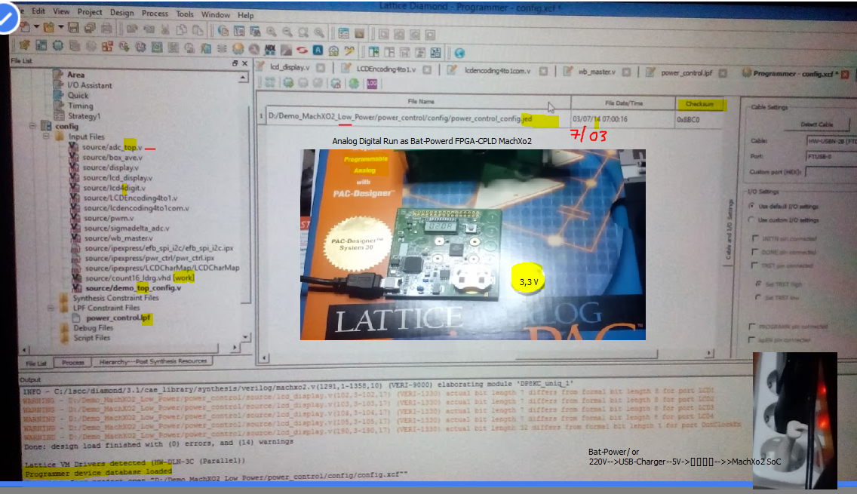
Task: Open the New file dropdown arrow
Action: [x=37, y=26]
